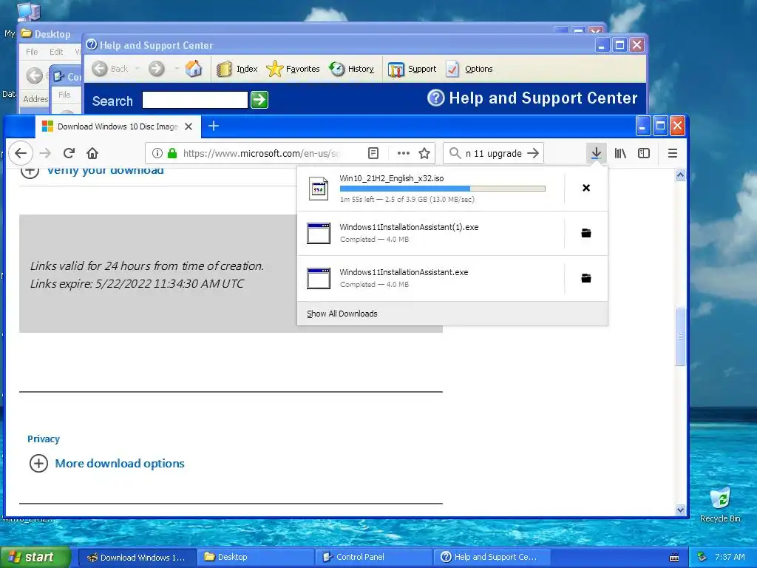Viewport: 757px width, 568px height.
Task: Expand More download options
Action: click(x=38, y=463)
